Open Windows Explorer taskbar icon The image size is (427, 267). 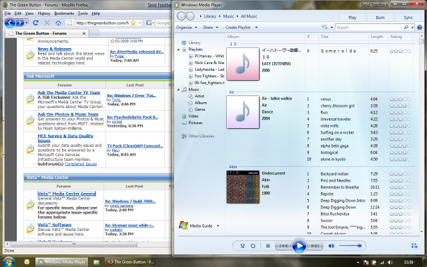pyautogui.click(x=96, y=262)
